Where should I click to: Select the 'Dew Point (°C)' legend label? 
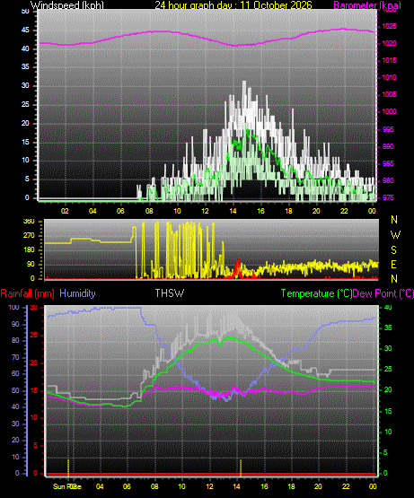pyautogui.click(x=383, y=293)
